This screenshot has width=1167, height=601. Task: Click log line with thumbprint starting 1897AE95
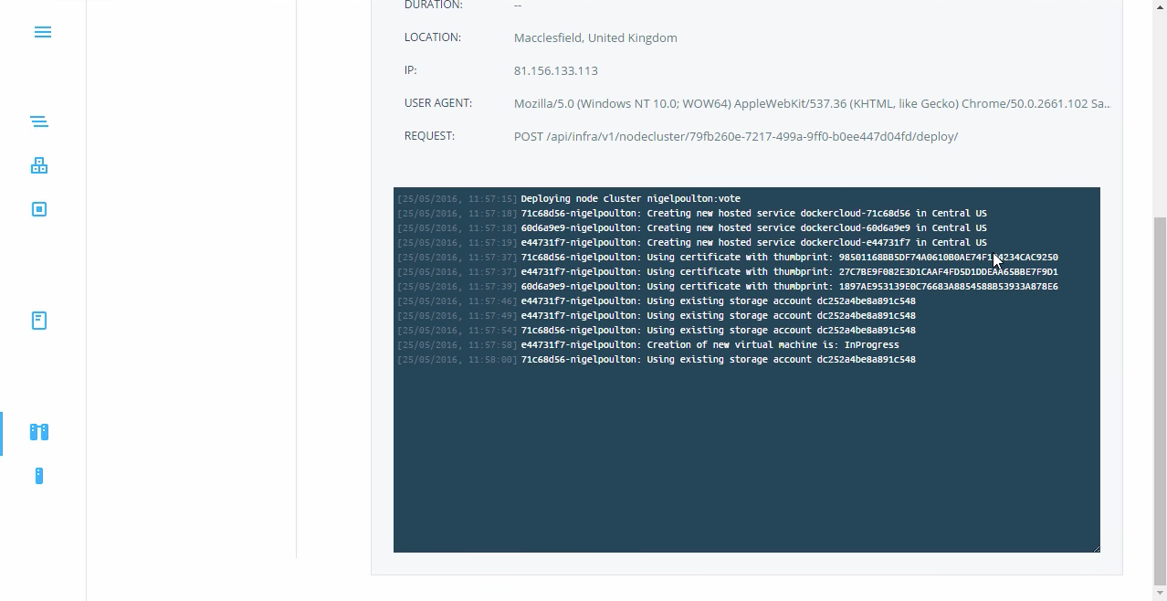[728, 286]
